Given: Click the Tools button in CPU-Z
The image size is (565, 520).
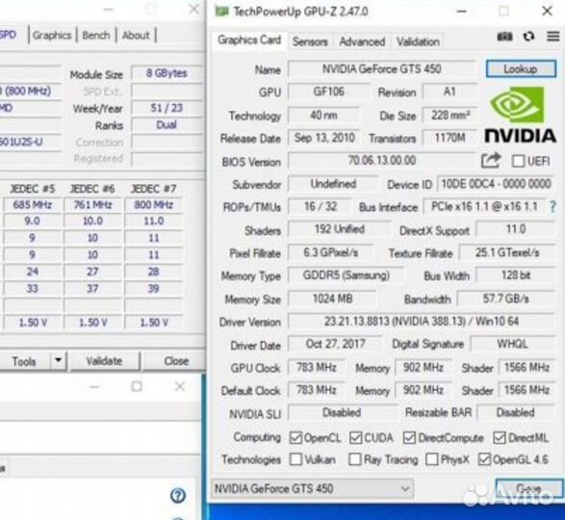Looking at the screenshot, I should [24, 361].
